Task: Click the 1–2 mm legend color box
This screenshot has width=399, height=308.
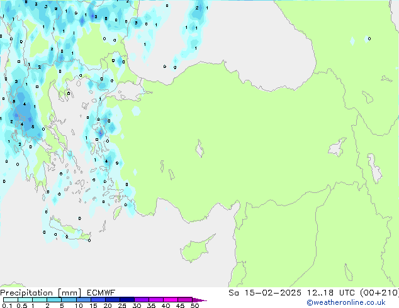Action: tap(40, 300)
